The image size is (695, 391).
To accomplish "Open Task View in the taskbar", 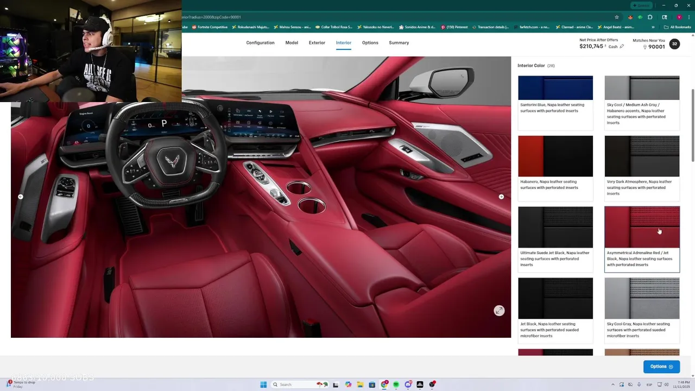I will 336,384.
